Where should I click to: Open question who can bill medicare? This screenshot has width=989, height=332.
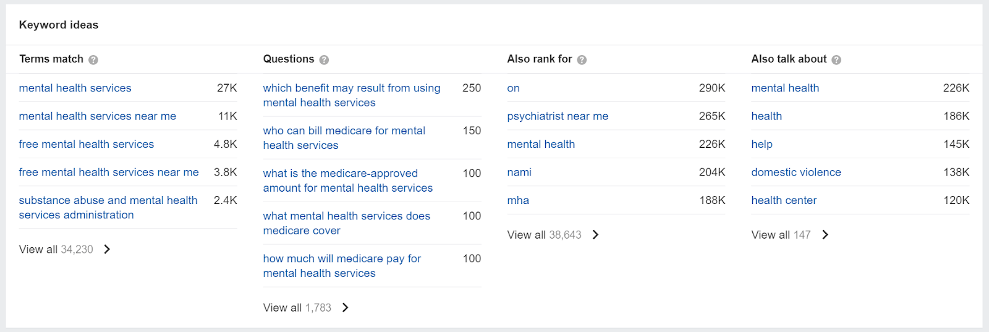tap(344, 138)
